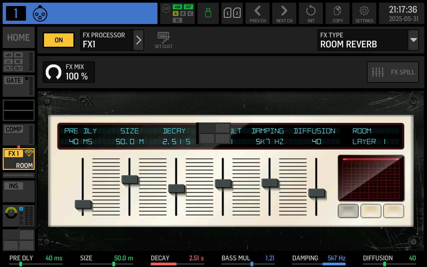The height and width of the screenshot is (267, 427).
Task: Click the DECAY fader on the reverb unit
Action: [x=177, y=189]
